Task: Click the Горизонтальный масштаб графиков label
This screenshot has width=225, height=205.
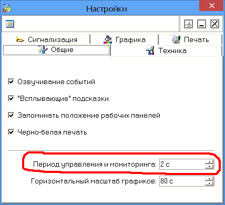Action: 94,181
